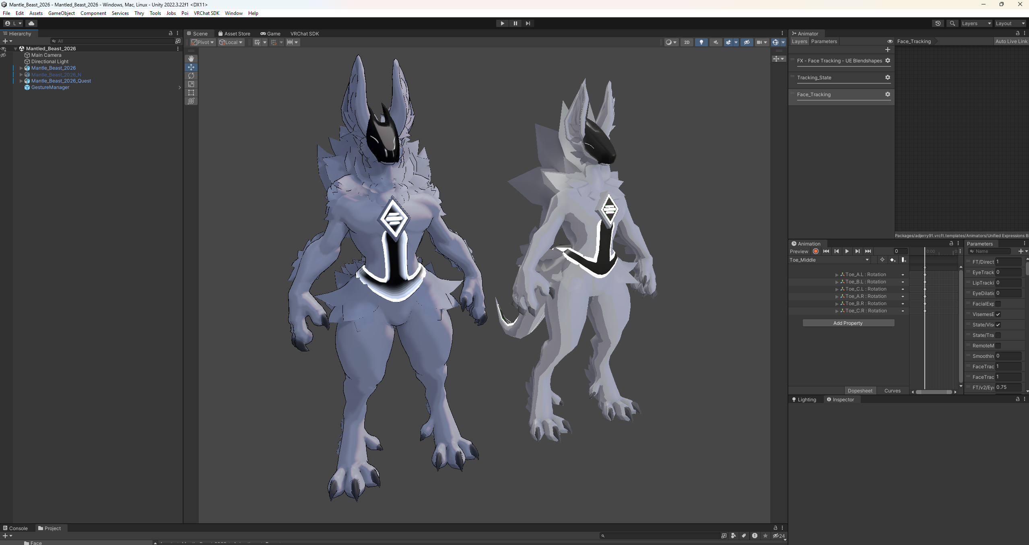Click the Face_Tracking breadcrumb in Animator

click(914, 41)
